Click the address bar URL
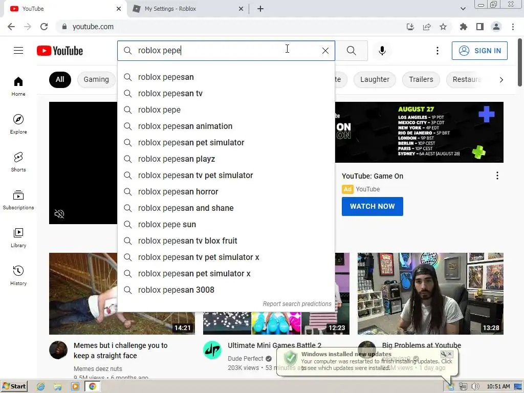 [93, 27]
